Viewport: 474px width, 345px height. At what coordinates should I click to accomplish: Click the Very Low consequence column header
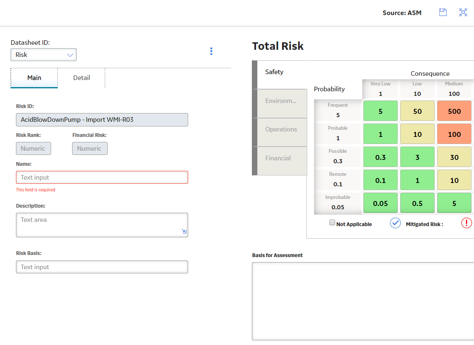click(380, 89)
